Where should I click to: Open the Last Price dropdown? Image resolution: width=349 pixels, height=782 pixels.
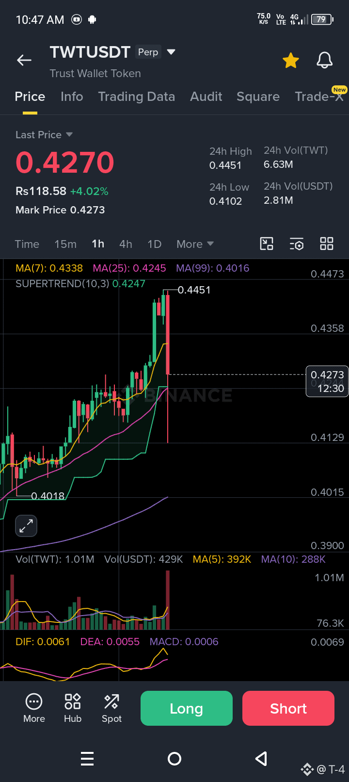point(44,135)
